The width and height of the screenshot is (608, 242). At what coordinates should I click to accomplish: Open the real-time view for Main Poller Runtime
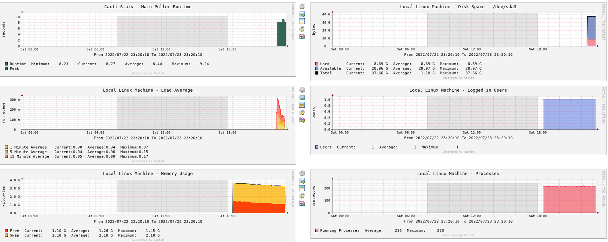click(x=302, y=37)
